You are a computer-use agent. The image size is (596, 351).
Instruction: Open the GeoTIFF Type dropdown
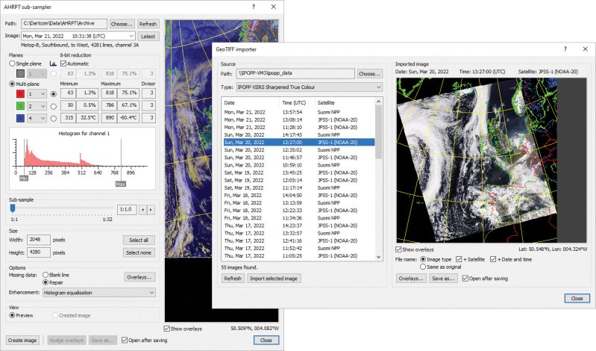point(310,87)
